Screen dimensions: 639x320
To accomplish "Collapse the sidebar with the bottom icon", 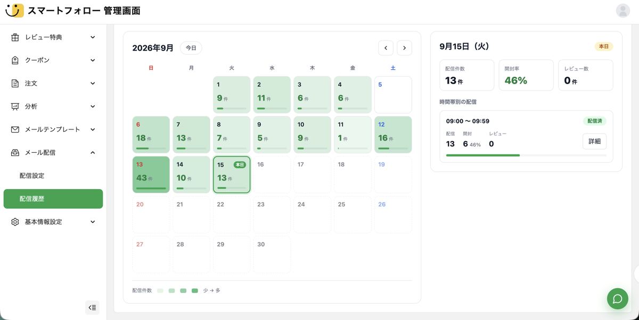I will pyautogui.click(x=92, y=307).
